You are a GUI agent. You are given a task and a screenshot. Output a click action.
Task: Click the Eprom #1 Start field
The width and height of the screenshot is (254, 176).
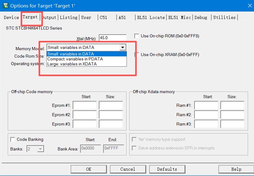[84, 105]
